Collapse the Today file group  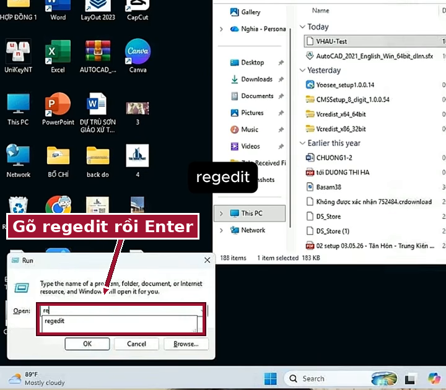[x=303, y=27]
